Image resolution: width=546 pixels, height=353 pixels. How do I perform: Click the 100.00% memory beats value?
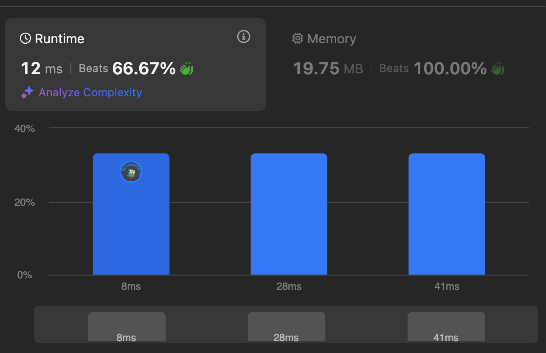click(450, 68)
